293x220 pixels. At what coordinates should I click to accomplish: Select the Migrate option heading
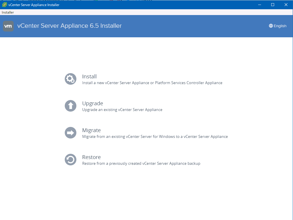click(91, 130)
